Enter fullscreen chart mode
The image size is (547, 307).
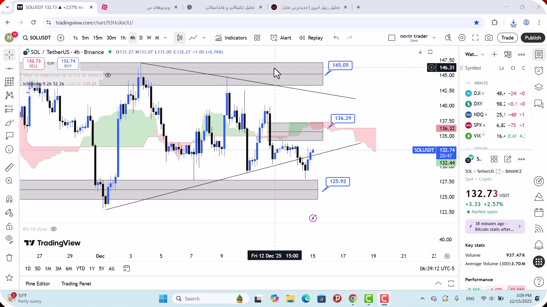(475, 38)
